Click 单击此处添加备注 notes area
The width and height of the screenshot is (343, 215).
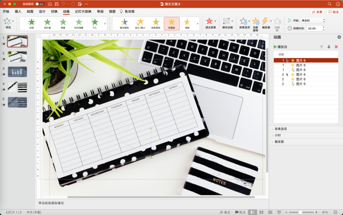(x=51, y=203)
